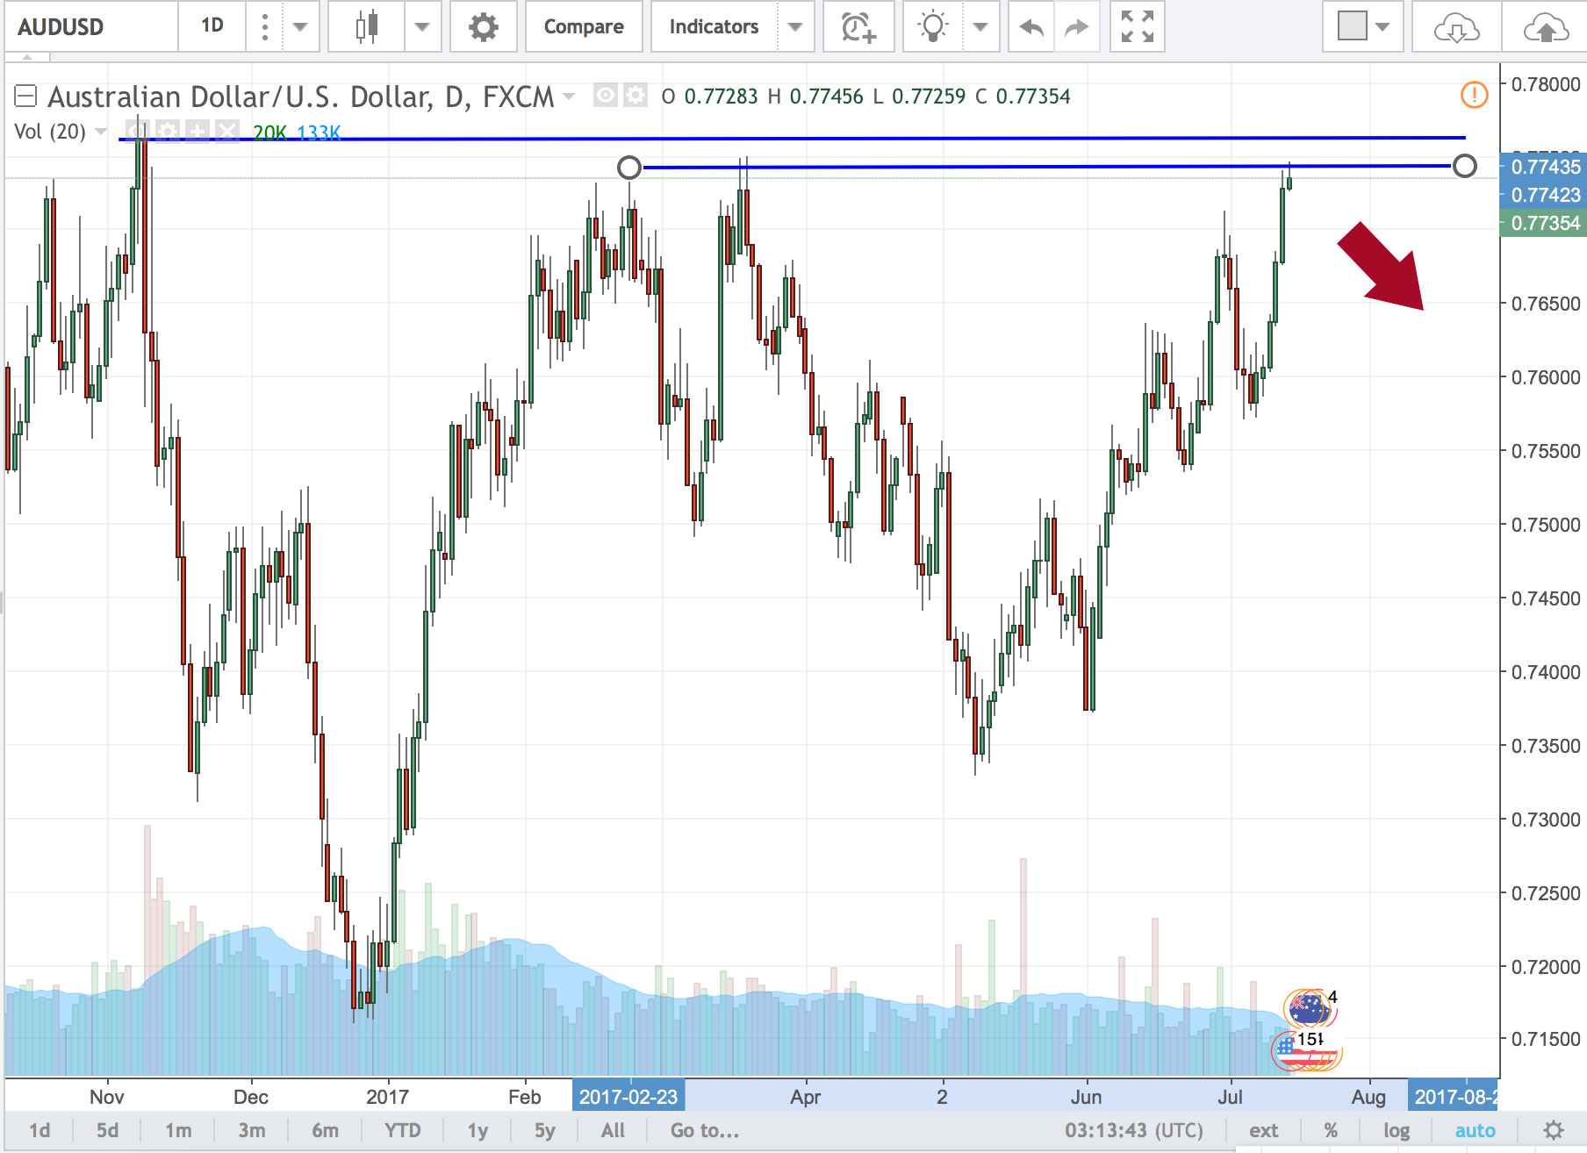The width and height of the screenshot is (1587, 1153).
Task: Click the AUDUSD symbol input field
Action: coord(91,27)
